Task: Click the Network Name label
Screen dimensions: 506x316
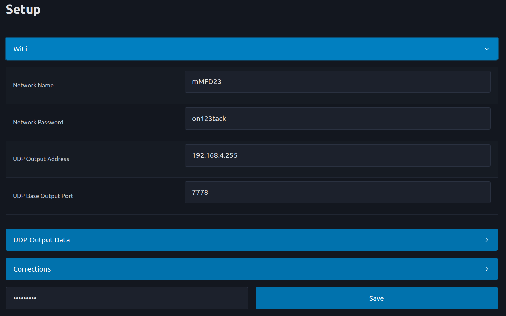Action: tap(33, 85)
